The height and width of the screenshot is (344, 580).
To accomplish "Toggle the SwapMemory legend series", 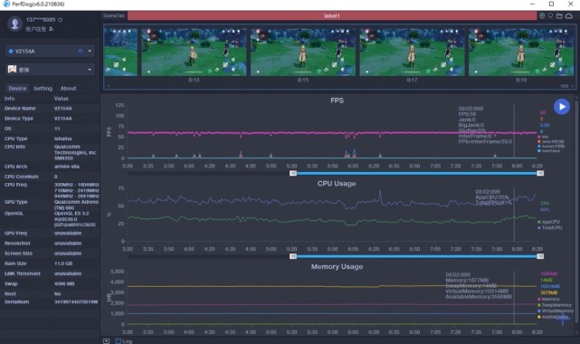I will tap(555, 305).
